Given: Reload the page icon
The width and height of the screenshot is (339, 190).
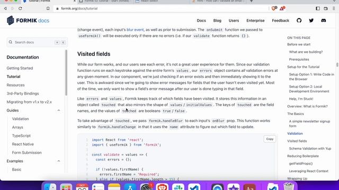Looking at the screenshot, I should (20, 8).
